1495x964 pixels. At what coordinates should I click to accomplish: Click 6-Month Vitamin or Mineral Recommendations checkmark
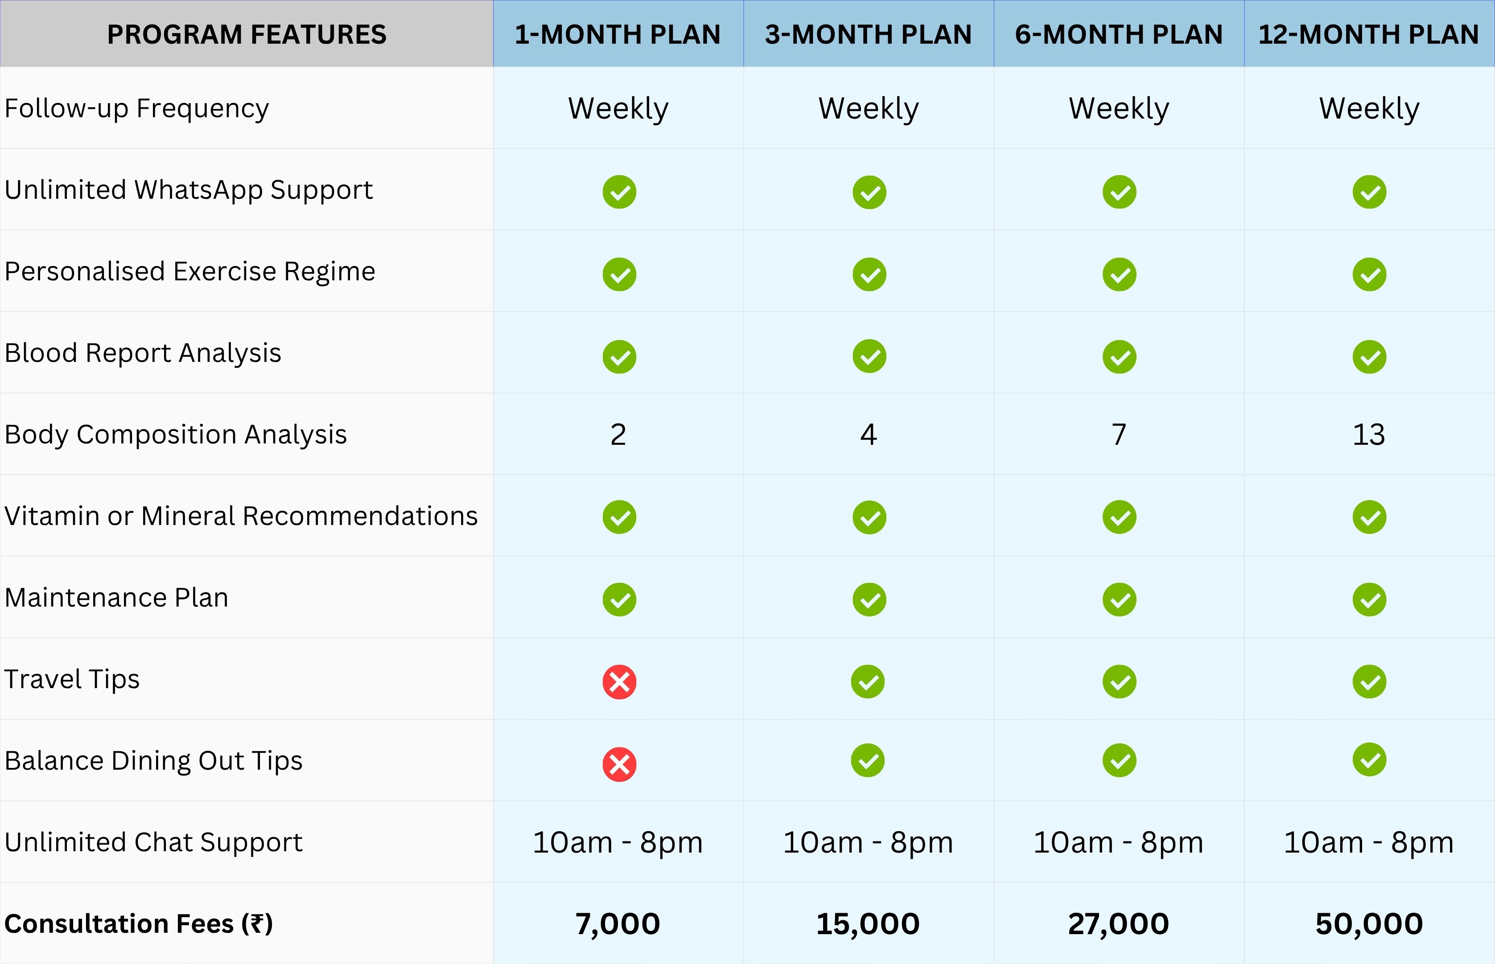(1120, 517)
